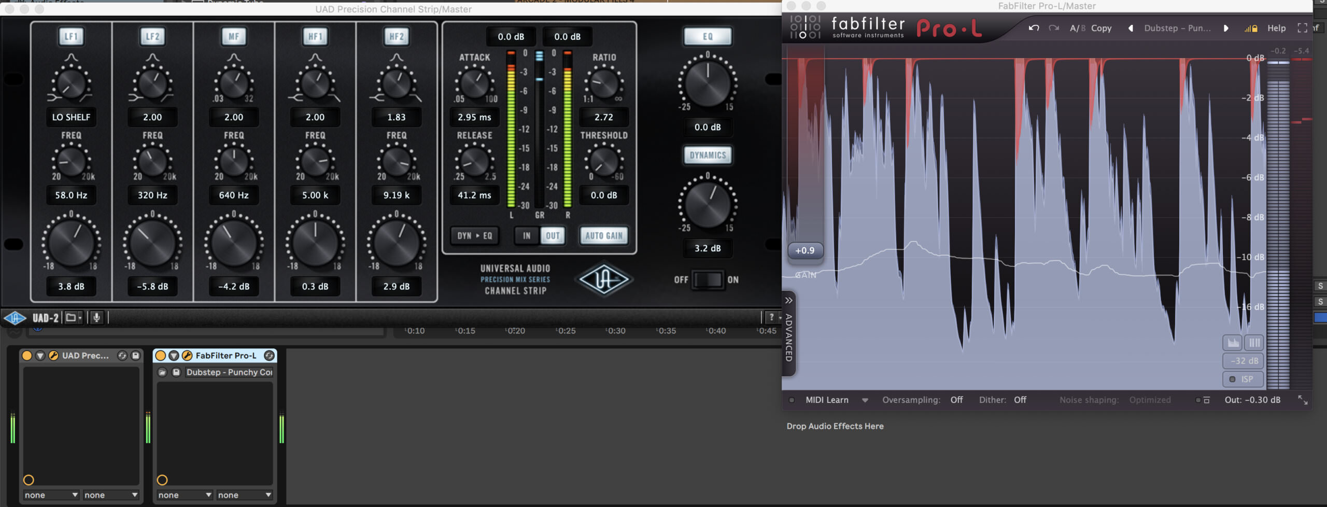Toggle Pro-L full screen mode icon
This screenshot has width=1327, height=507.
[1302, 28]
